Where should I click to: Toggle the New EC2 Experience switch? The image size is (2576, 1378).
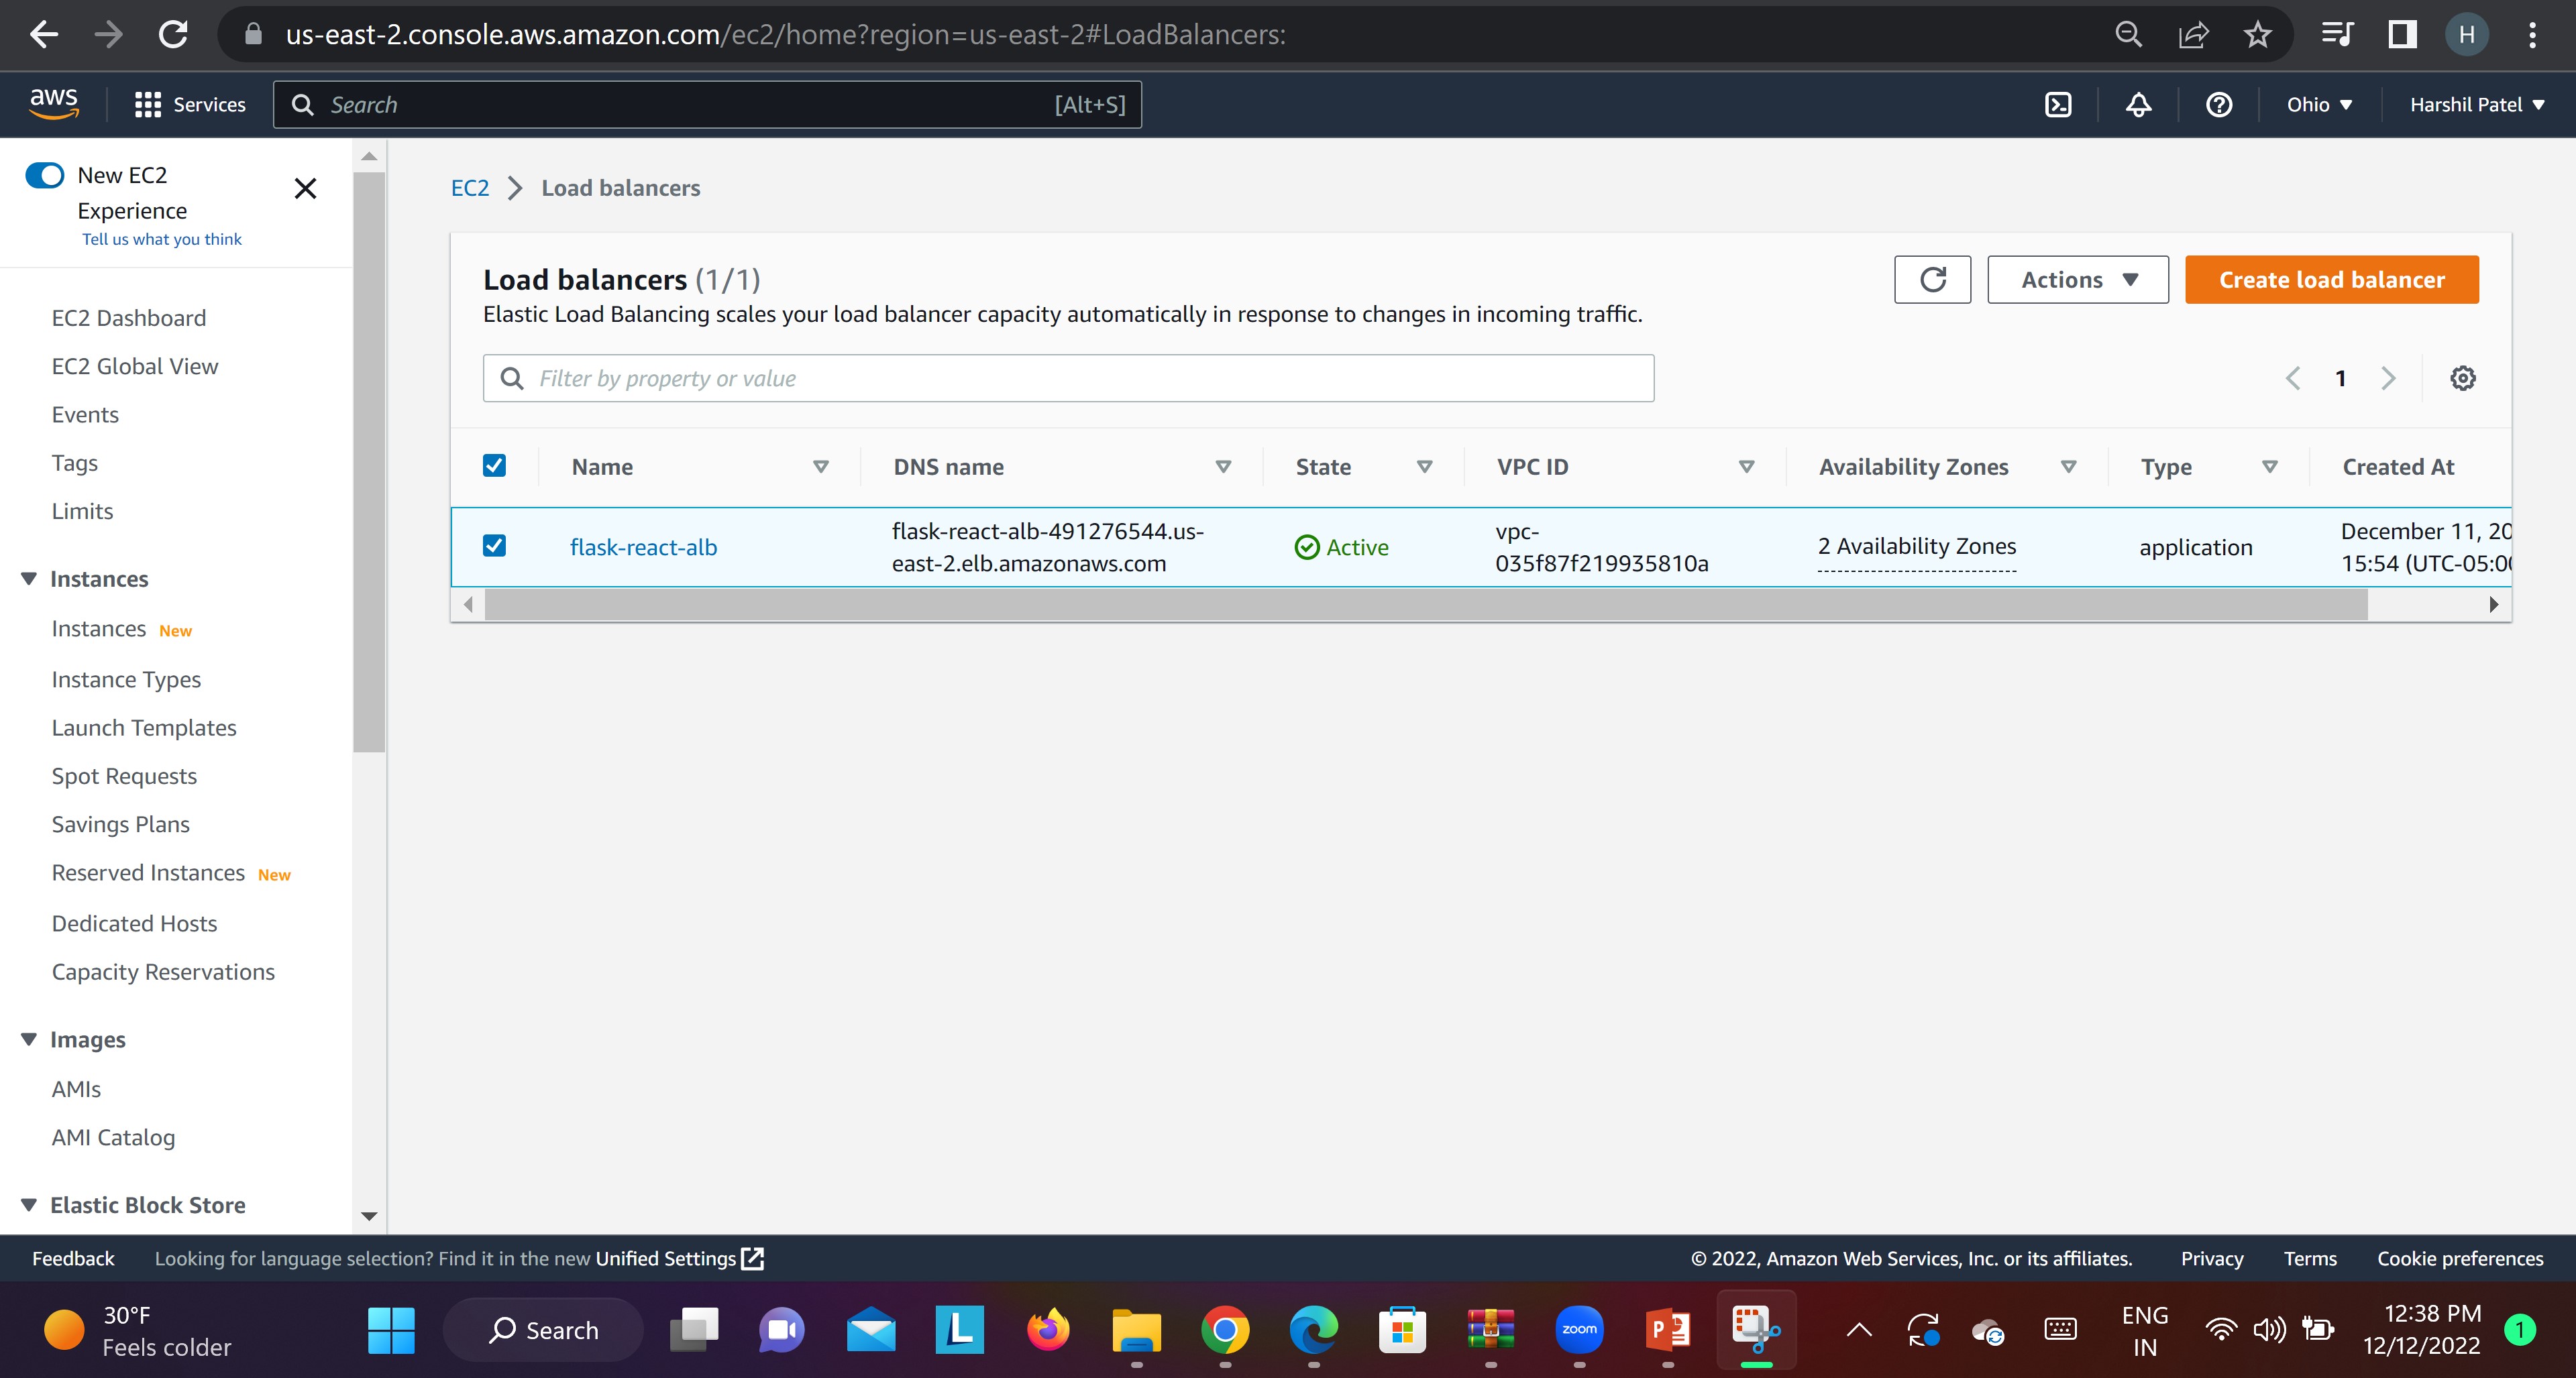[45, 176]
